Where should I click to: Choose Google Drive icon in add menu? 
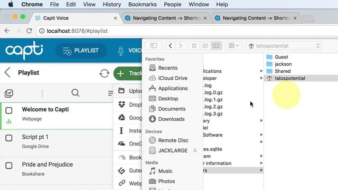tap(121, 117)
